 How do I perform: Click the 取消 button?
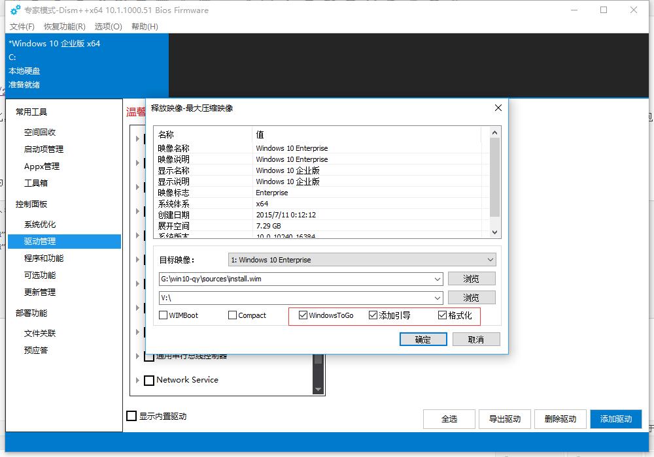point(476,339)
